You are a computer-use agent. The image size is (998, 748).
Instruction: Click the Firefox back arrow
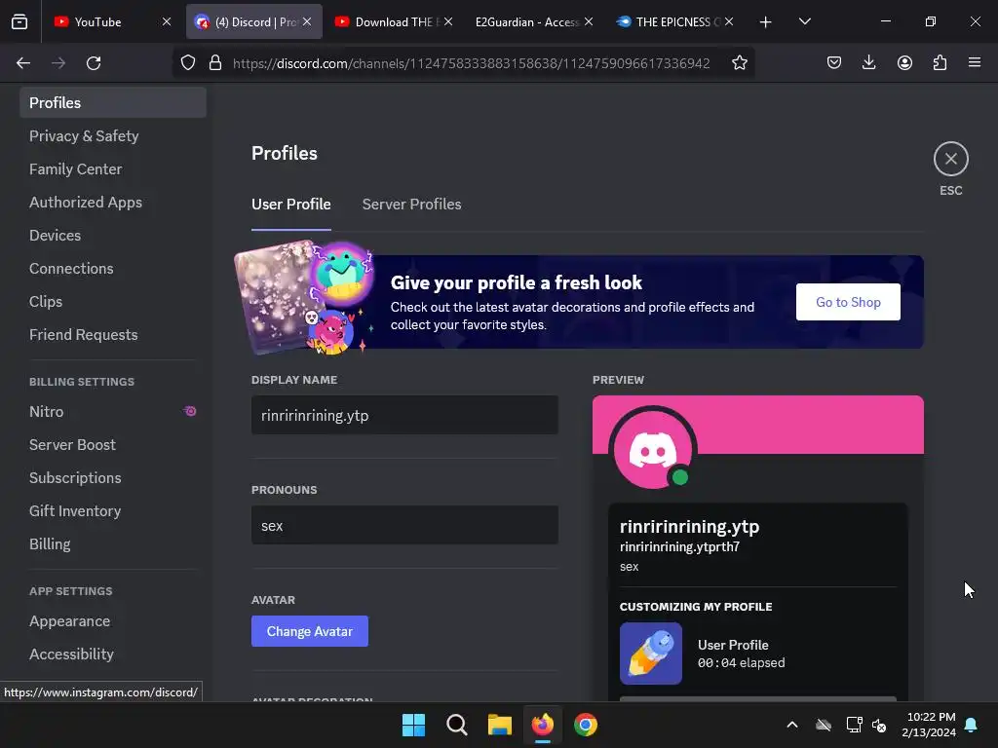(x=23, y=63)
